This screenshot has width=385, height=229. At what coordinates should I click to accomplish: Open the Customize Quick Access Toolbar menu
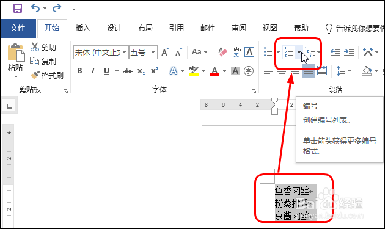click(74, 9)
